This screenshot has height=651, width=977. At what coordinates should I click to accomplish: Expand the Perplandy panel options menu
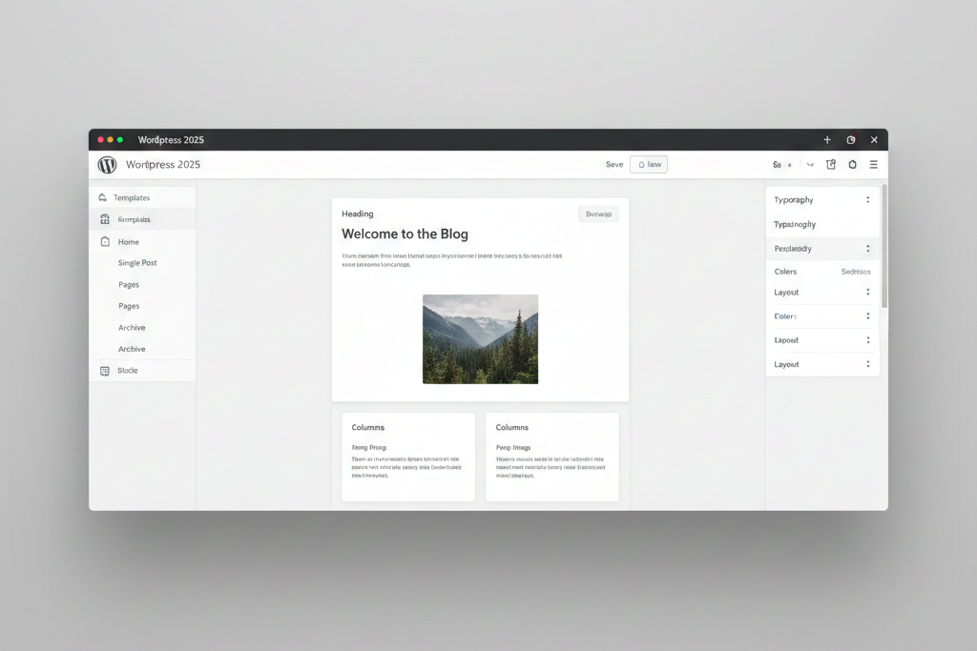[x=868, y=248]
